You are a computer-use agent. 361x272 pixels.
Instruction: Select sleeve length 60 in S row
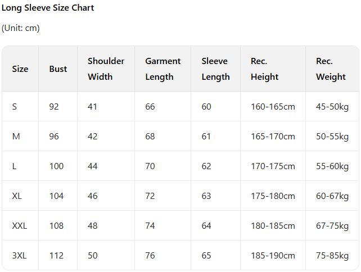point(206,107)
